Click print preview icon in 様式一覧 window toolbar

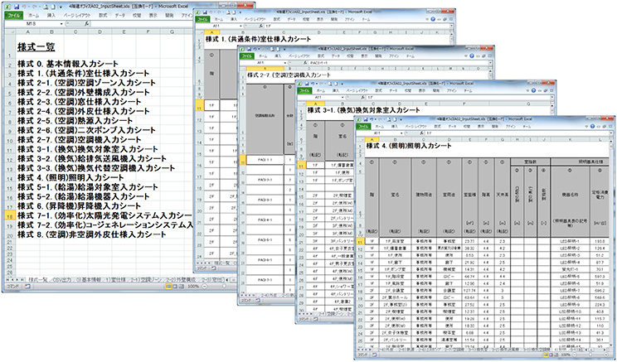(46, 7)
